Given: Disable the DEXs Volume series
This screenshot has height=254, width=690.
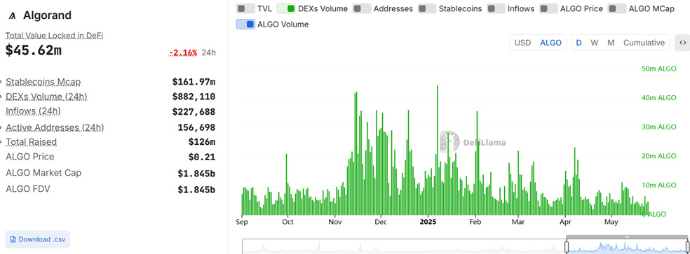Looking at the screenshot, I should (x=286, y=8).
